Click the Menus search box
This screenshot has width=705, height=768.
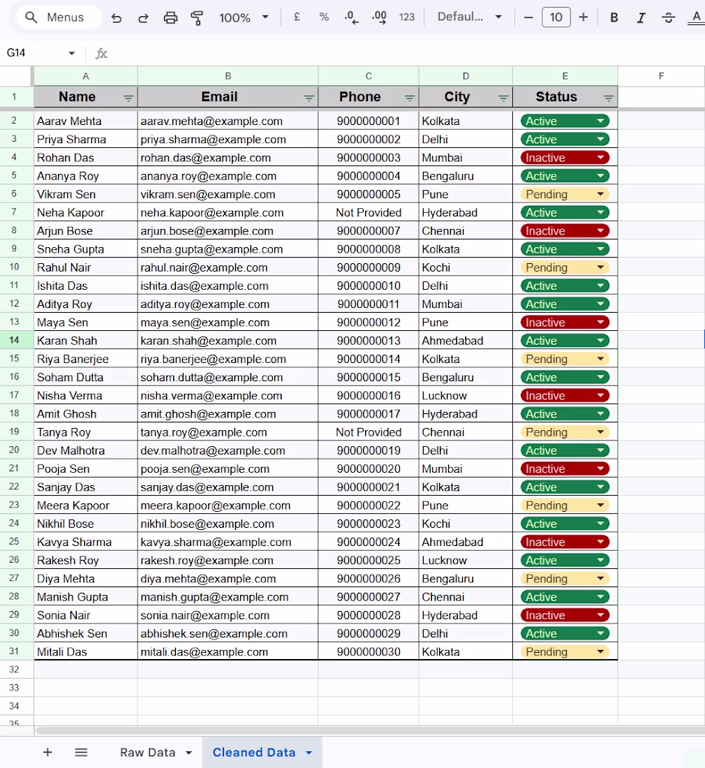[x=59, y=17]
